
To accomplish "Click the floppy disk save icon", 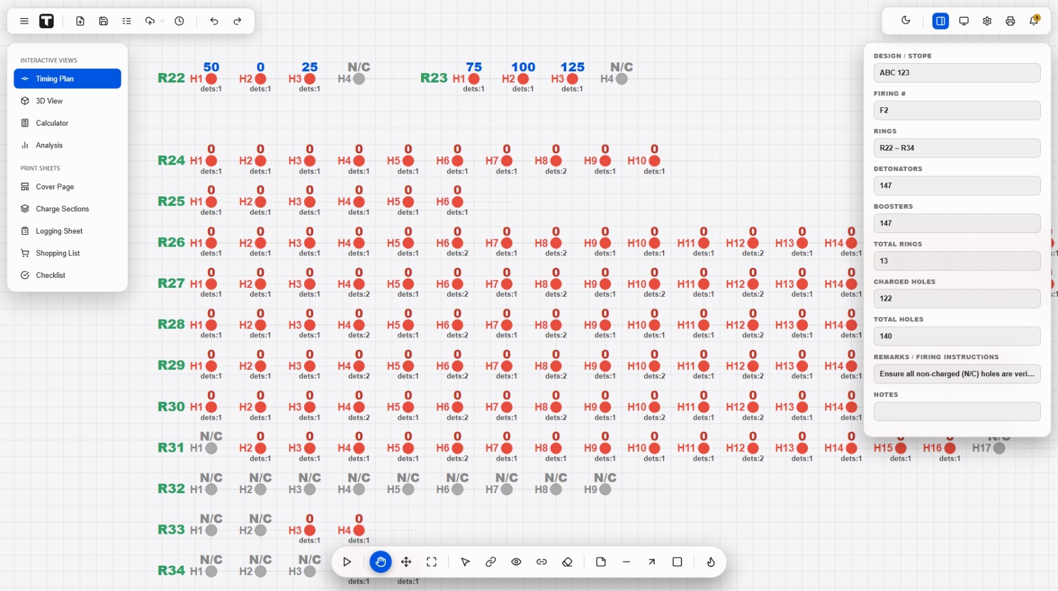I will 103,21.
